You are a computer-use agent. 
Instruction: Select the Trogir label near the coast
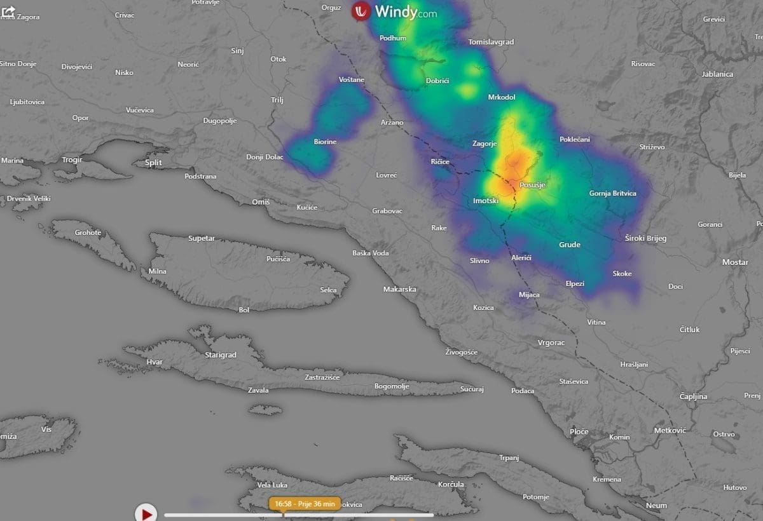(72, 159)
